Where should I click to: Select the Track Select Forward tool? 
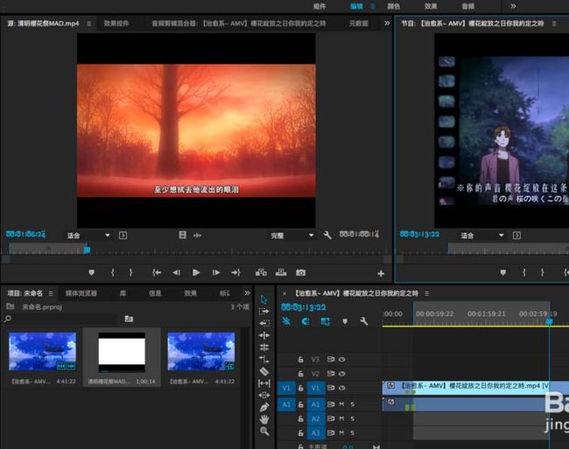[264, 312]
